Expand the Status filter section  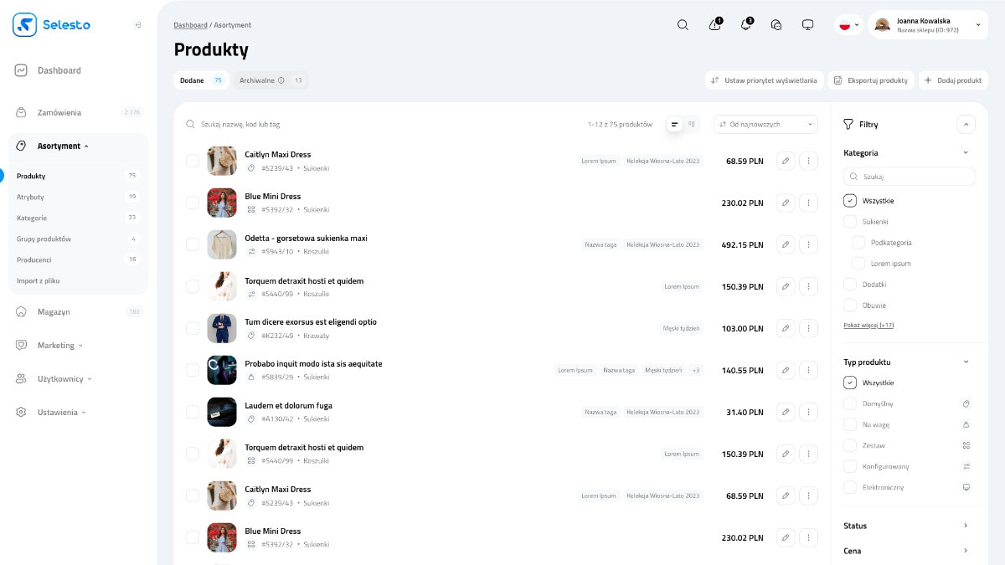coord(966,526)
